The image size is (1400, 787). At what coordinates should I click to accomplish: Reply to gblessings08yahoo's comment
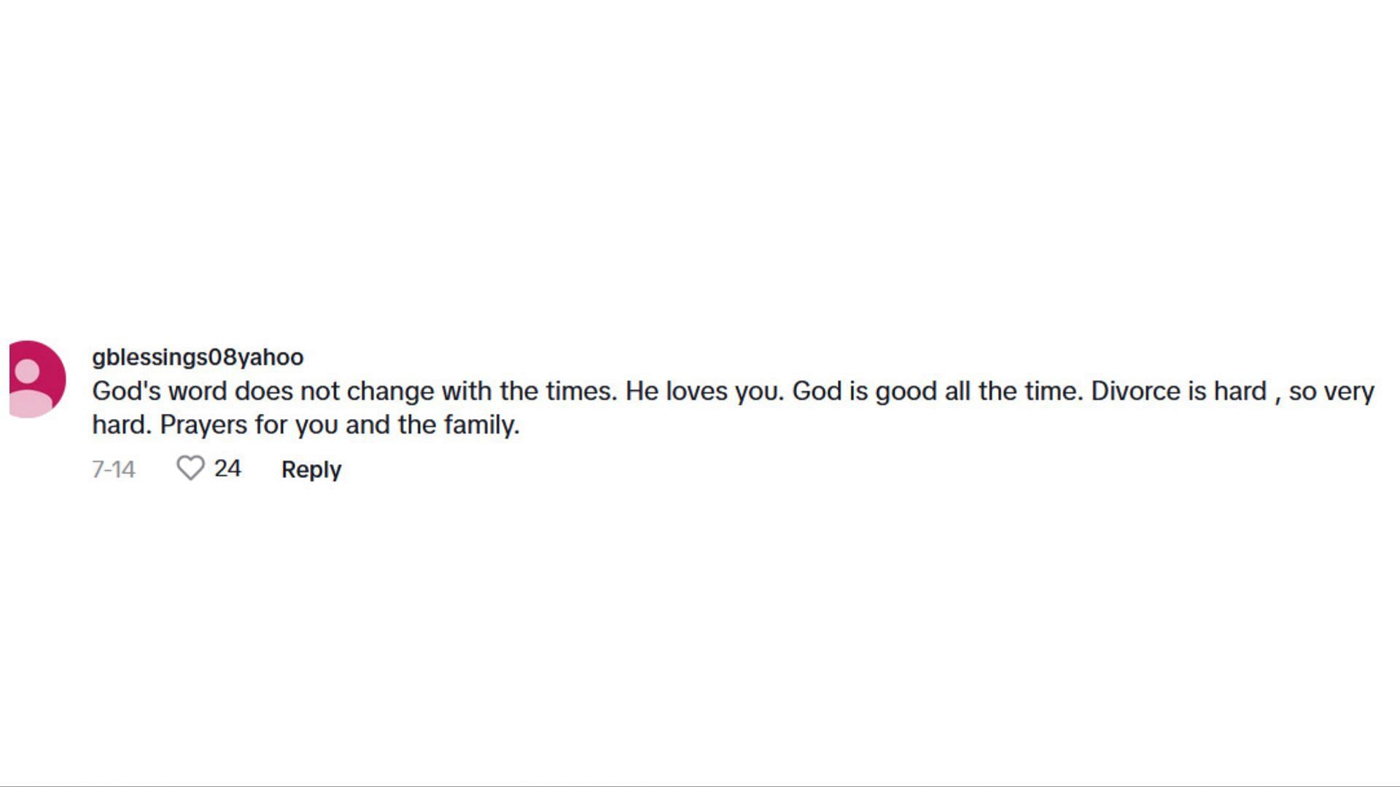(311, 469)
